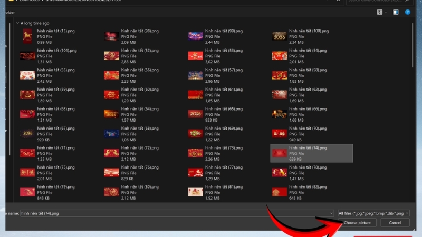Toggle the preview pane icon
This screenshot has width=422, height=237.
click(x=396, y=12)
